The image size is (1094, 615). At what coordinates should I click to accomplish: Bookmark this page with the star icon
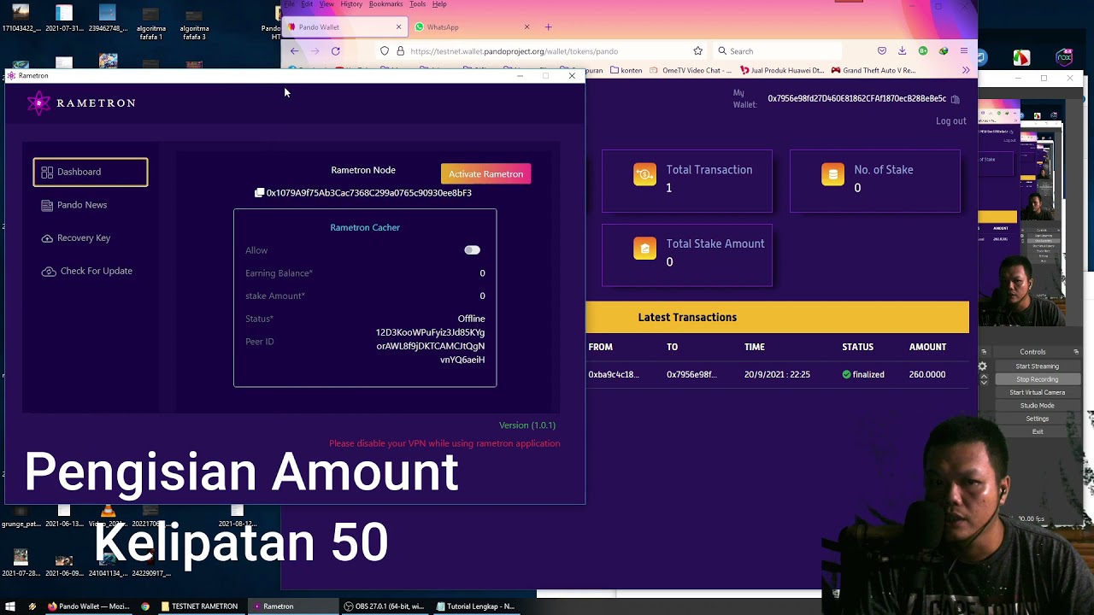pyautogui.click(x=697, y=51)
